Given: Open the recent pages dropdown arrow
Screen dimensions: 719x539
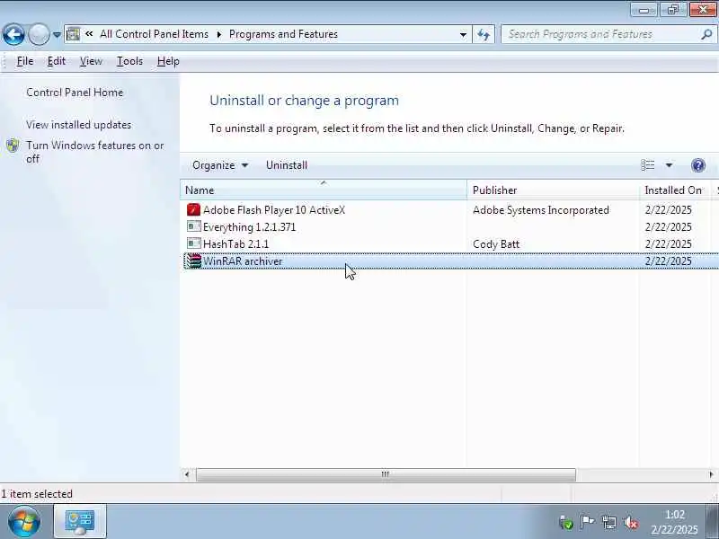Looking at the screenshot, I should point(57,34).
